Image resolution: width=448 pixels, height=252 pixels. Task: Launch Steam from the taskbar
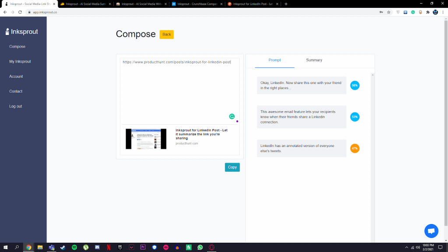click(63, 248)
